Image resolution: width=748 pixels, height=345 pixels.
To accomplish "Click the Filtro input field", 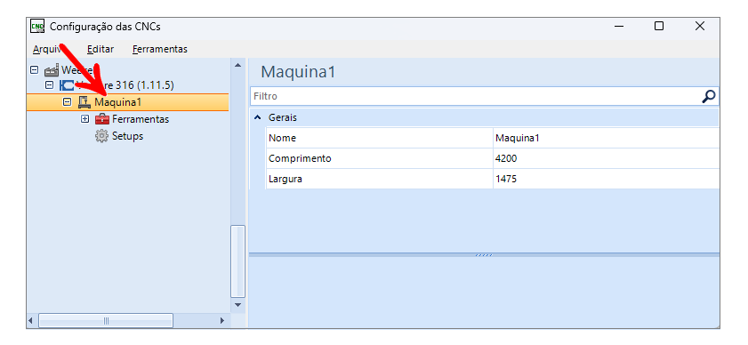I will tap(475, 96).
